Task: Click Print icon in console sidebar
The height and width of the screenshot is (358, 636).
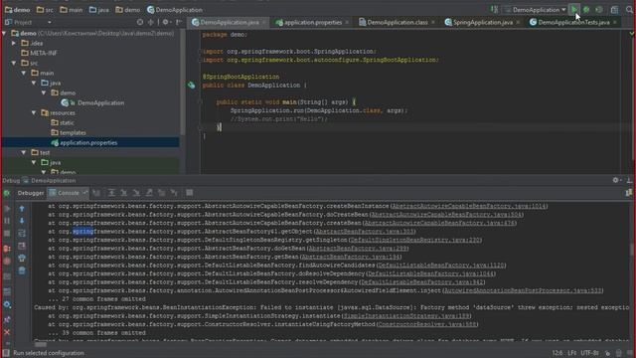Action: pyautogui.click(x=22, y=259)
